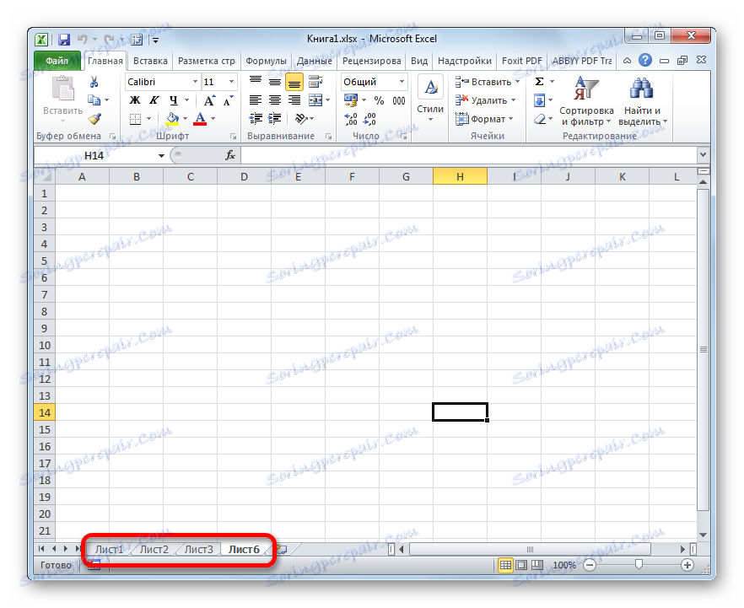The image size is (744, 608).
Task: Click the Fill down icon
Action: click(x=540, y=100)
